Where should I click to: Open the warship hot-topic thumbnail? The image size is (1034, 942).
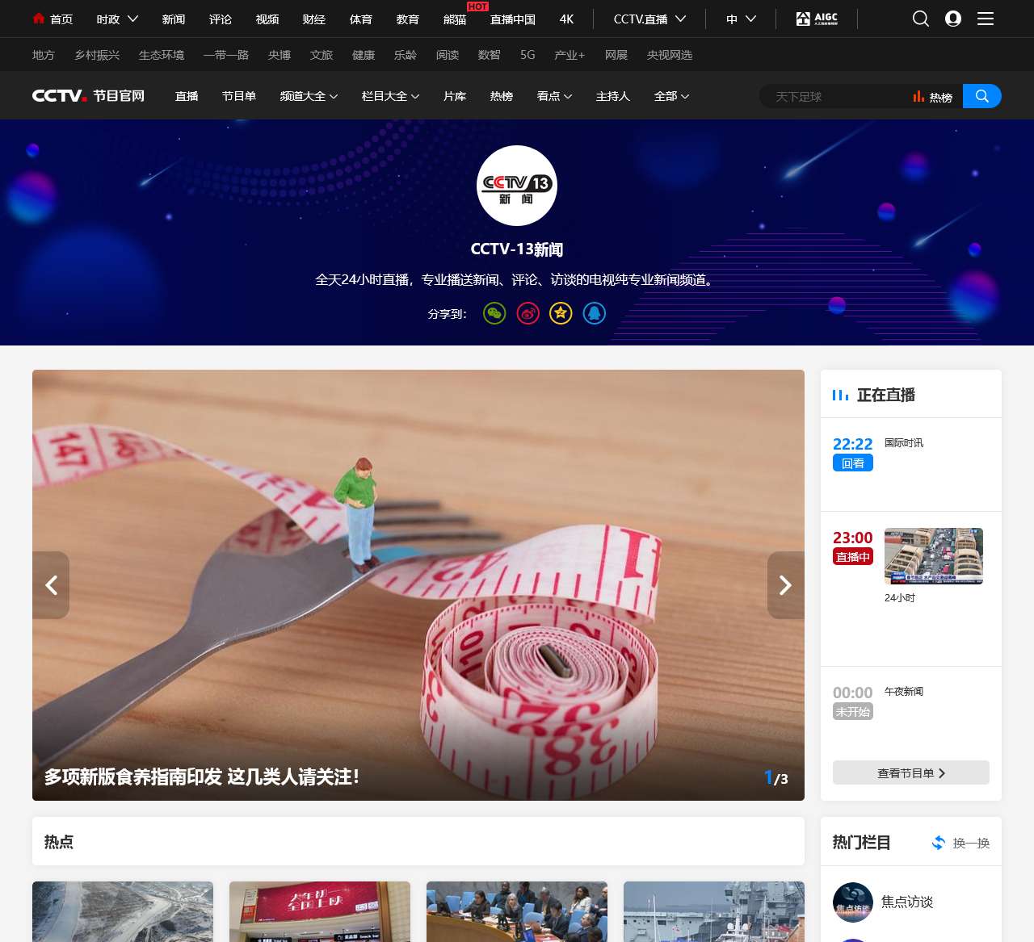714,911
